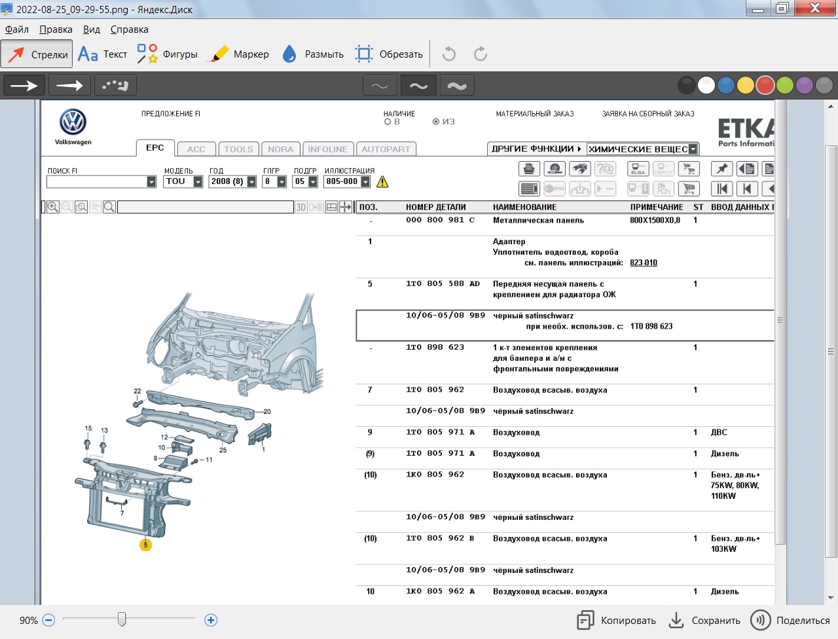Click the Поделиться button
This screenshot has width=838, height=639.
(x=791, y=621)
